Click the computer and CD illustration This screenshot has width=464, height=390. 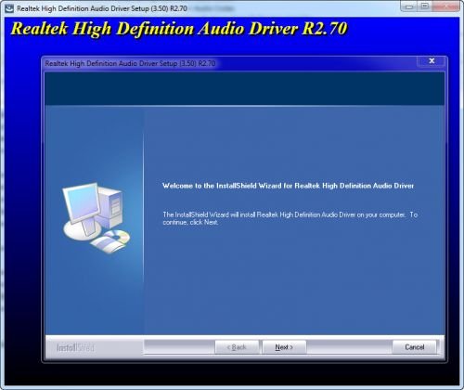tap(97, 218)
